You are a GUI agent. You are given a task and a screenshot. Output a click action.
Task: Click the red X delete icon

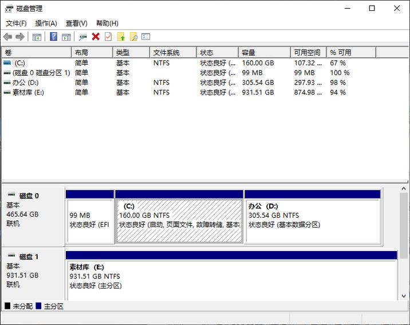point(96,37)
